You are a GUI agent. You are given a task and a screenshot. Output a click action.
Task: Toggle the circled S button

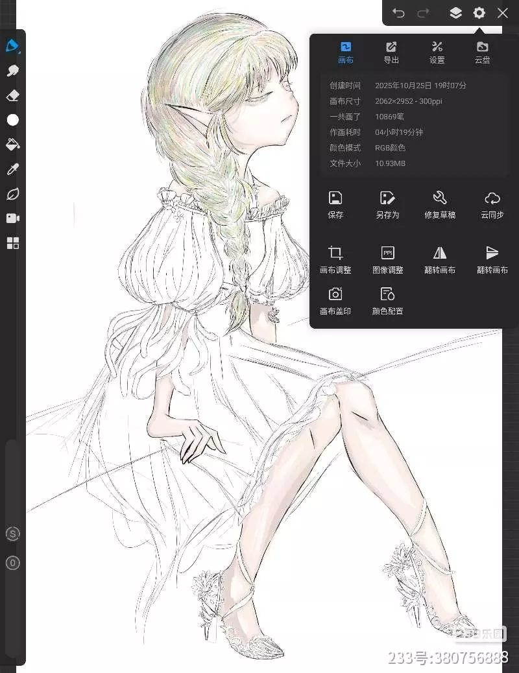pos(12,534)
